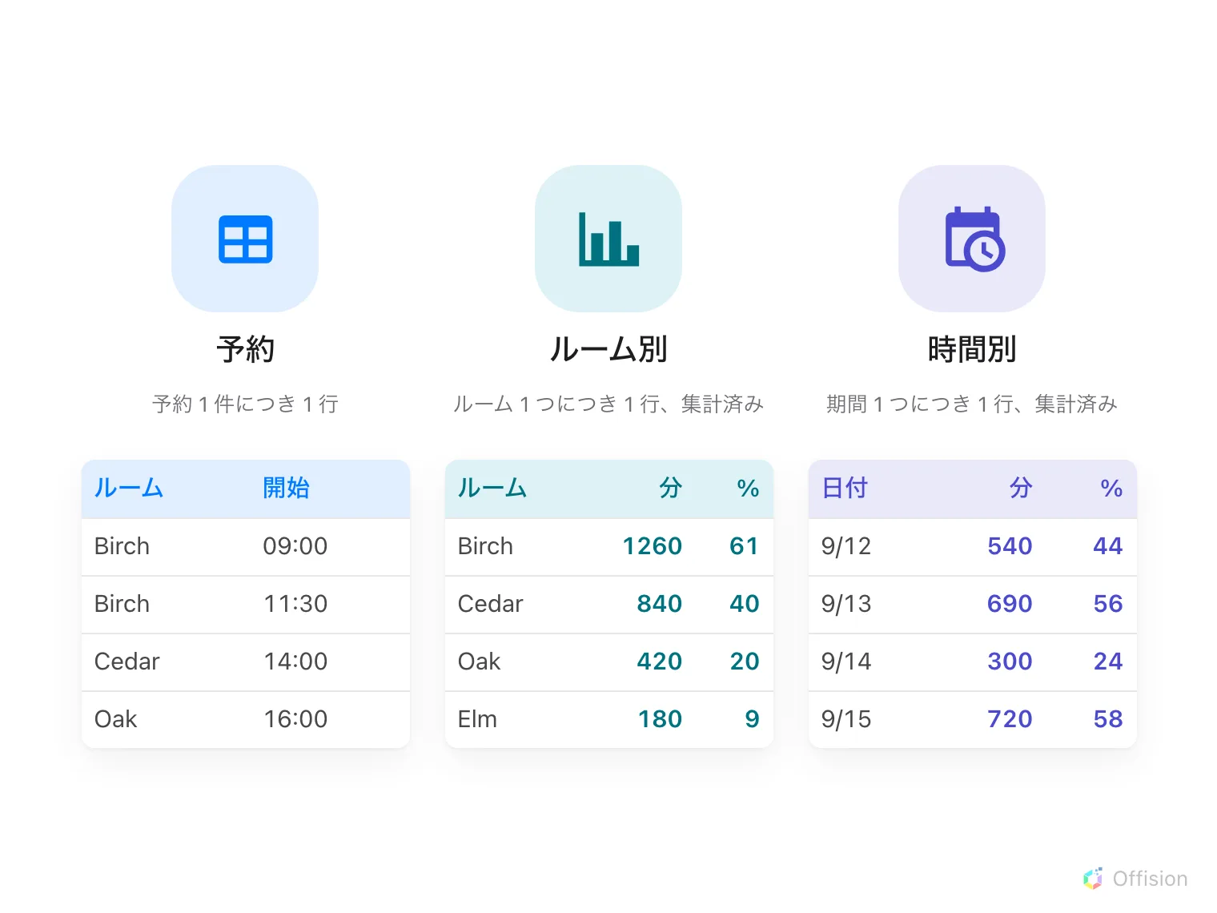The height and width of the screenshot is (913, 1217).
Task: Click the Oak row in 予約 table
Action: point(246,719)
